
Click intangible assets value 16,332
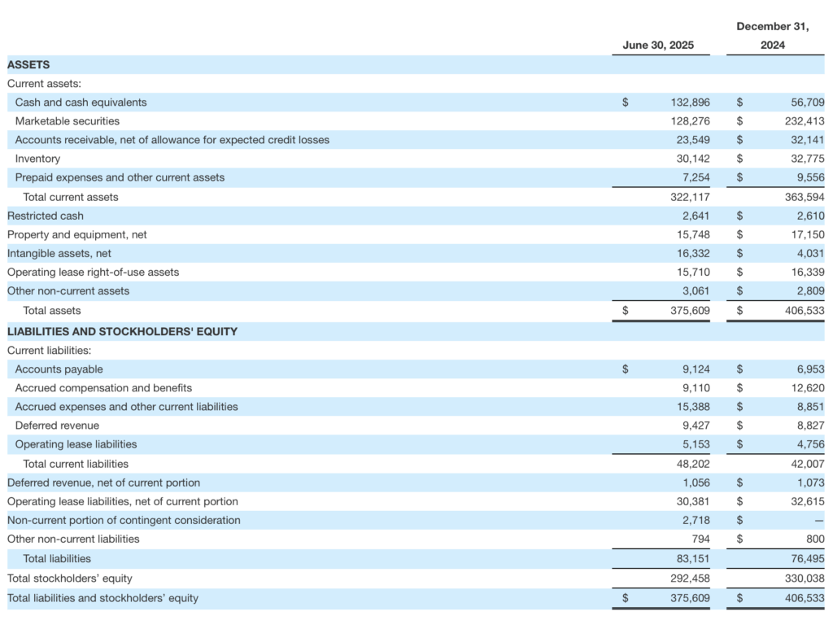point(693,253)
